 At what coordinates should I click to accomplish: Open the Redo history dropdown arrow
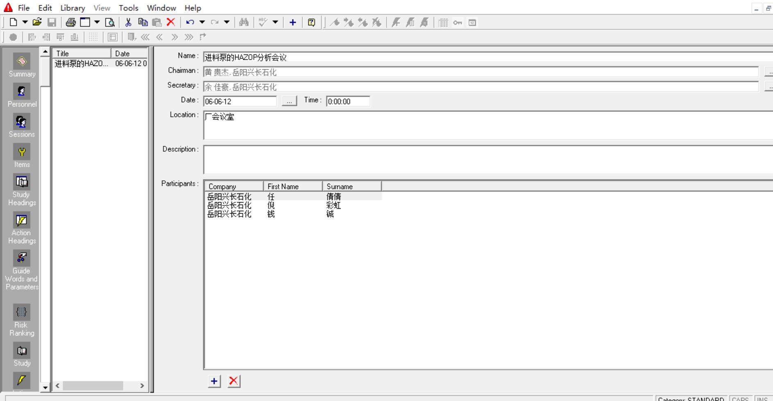(227, 23)
